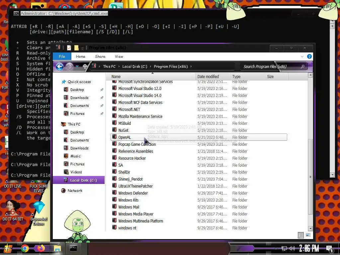
Task: Click the taskbar clock showing 2:06 PM
Action: pos(309,248)
